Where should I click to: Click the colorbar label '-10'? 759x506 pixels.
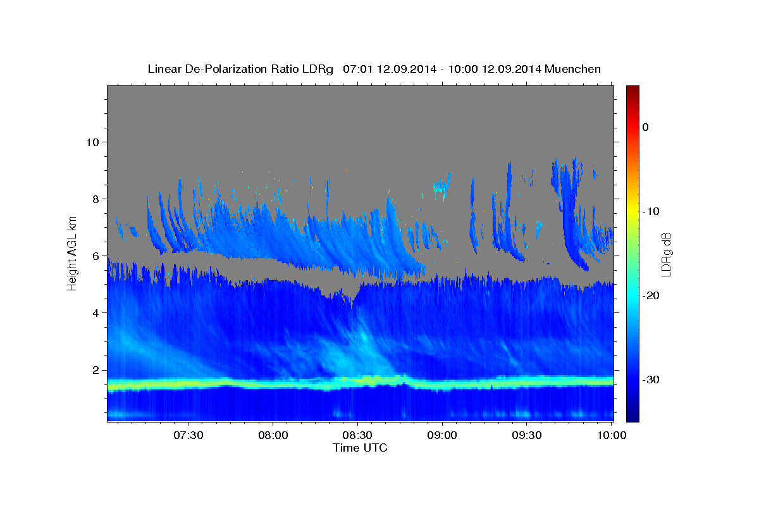[651, 211]
